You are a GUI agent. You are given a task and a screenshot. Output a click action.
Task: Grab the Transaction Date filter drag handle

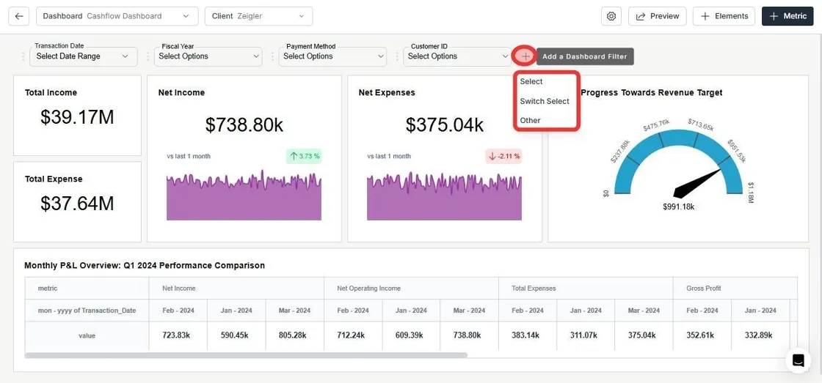tap(23, 56)
